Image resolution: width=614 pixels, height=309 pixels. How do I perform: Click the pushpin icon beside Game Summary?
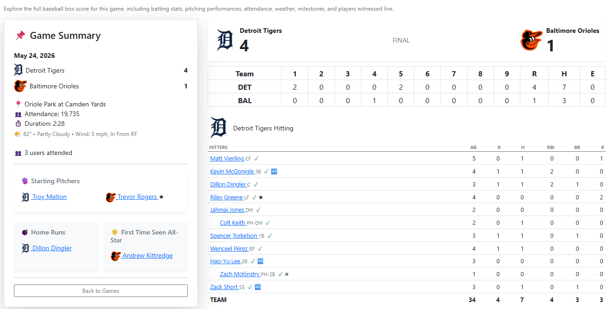point(20,36)
